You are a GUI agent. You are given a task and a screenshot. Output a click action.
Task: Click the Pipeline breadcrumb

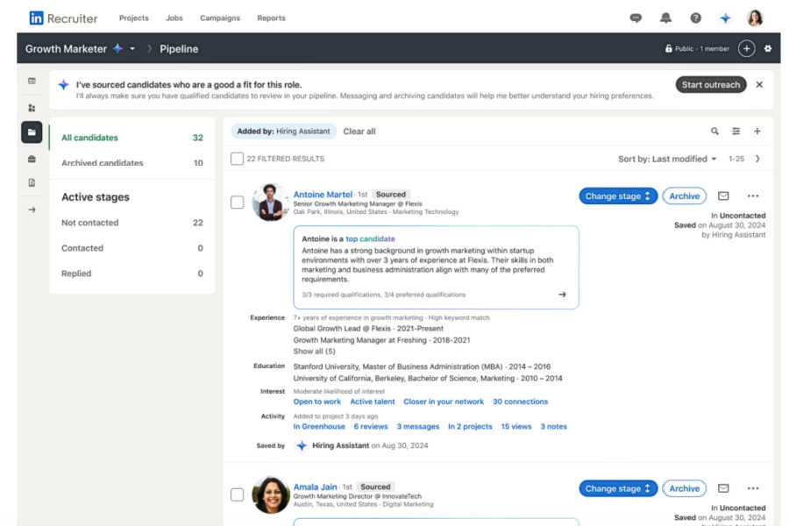(179, 49)
